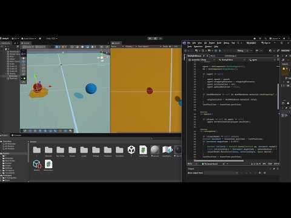Switch to the Game tab in Unity

tap(116, 43)
